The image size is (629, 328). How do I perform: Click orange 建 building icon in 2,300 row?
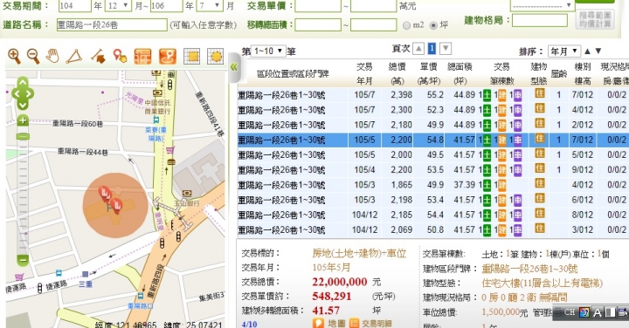click(x=501, y=110)
